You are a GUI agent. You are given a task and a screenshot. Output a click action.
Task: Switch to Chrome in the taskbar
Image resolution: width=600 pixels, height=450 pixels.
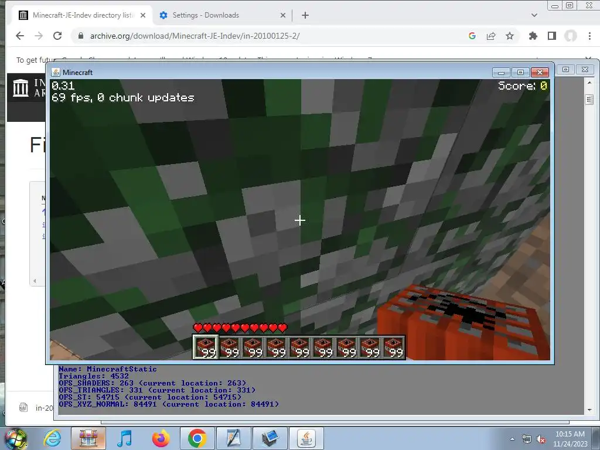(197, 438)
